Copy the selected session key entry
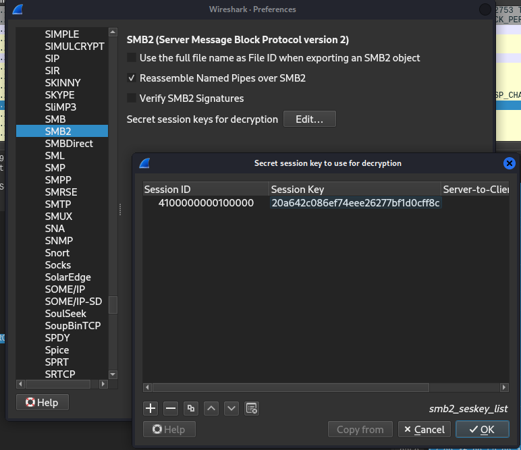The width and height of the screenshot is (521, 450). (191, 408)
